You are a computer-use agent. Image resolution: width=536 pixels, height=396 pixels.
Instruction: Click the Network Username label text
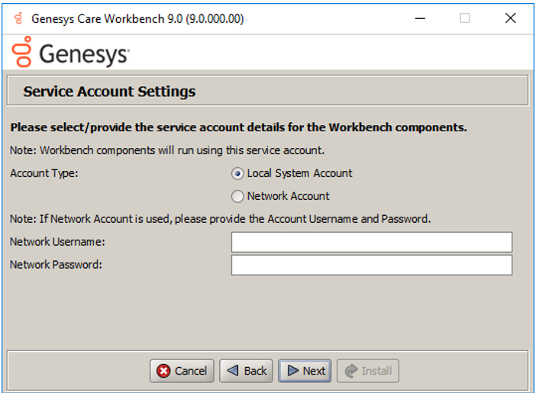point(57,242)
